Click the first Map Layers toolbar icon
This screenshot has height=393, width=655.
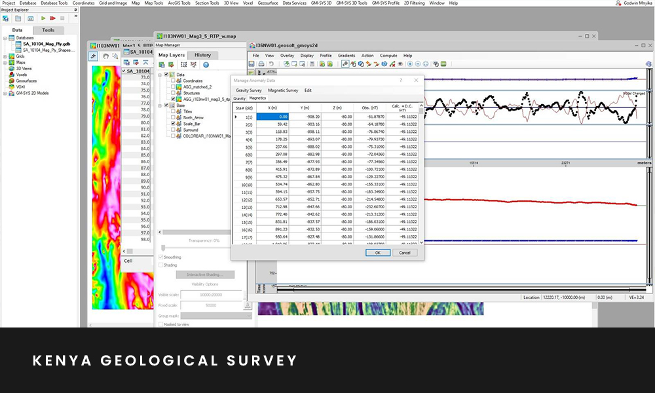tap(162, 65)
